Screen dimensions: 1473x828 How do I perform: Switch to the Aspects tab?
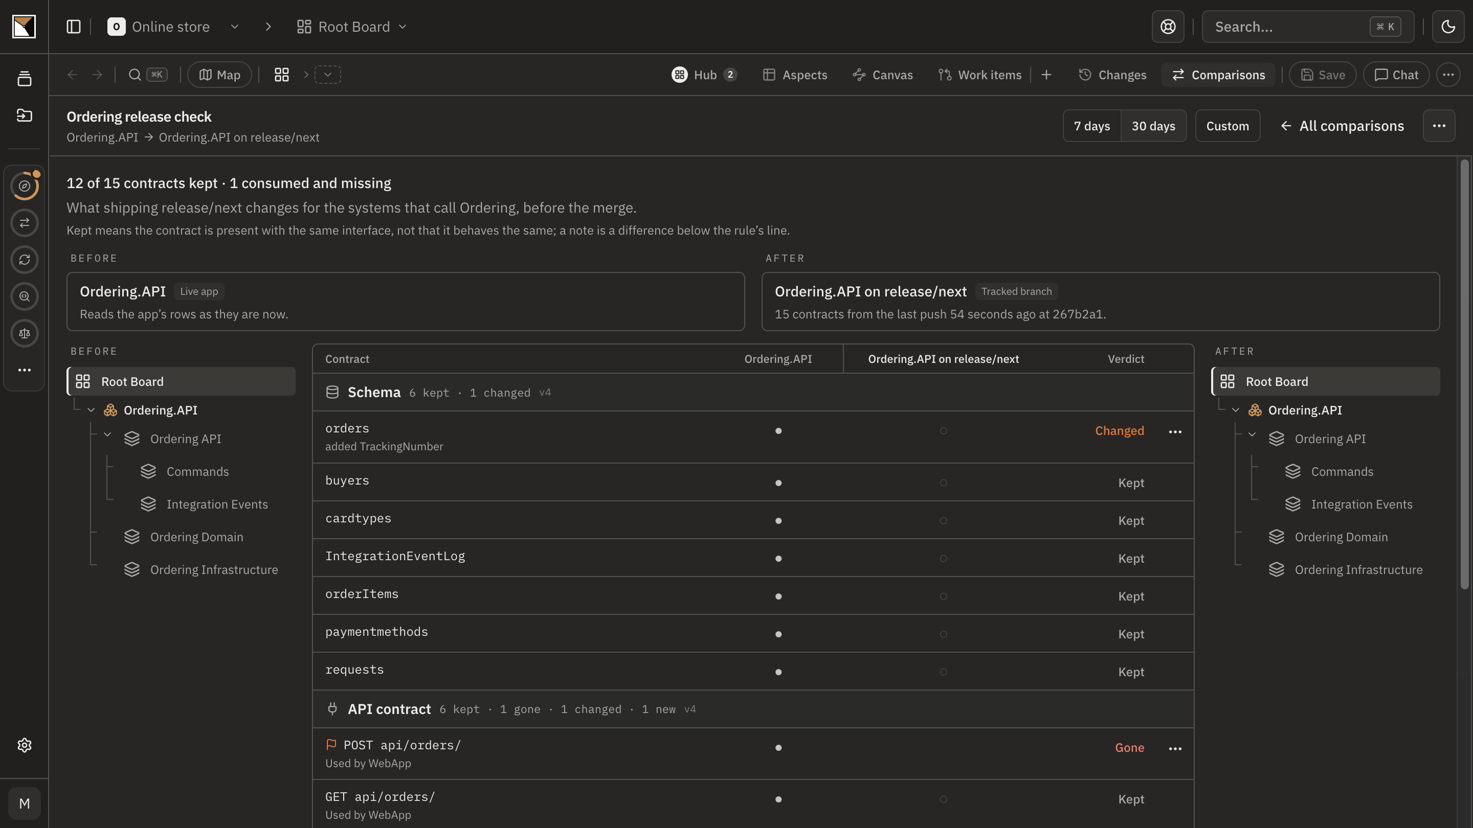click(x=795, y=75)
